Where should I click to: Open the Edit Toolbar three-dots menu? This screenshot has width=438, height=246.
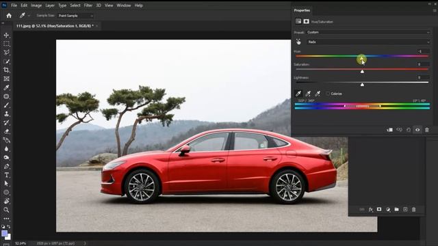click(x=6, y=219)
